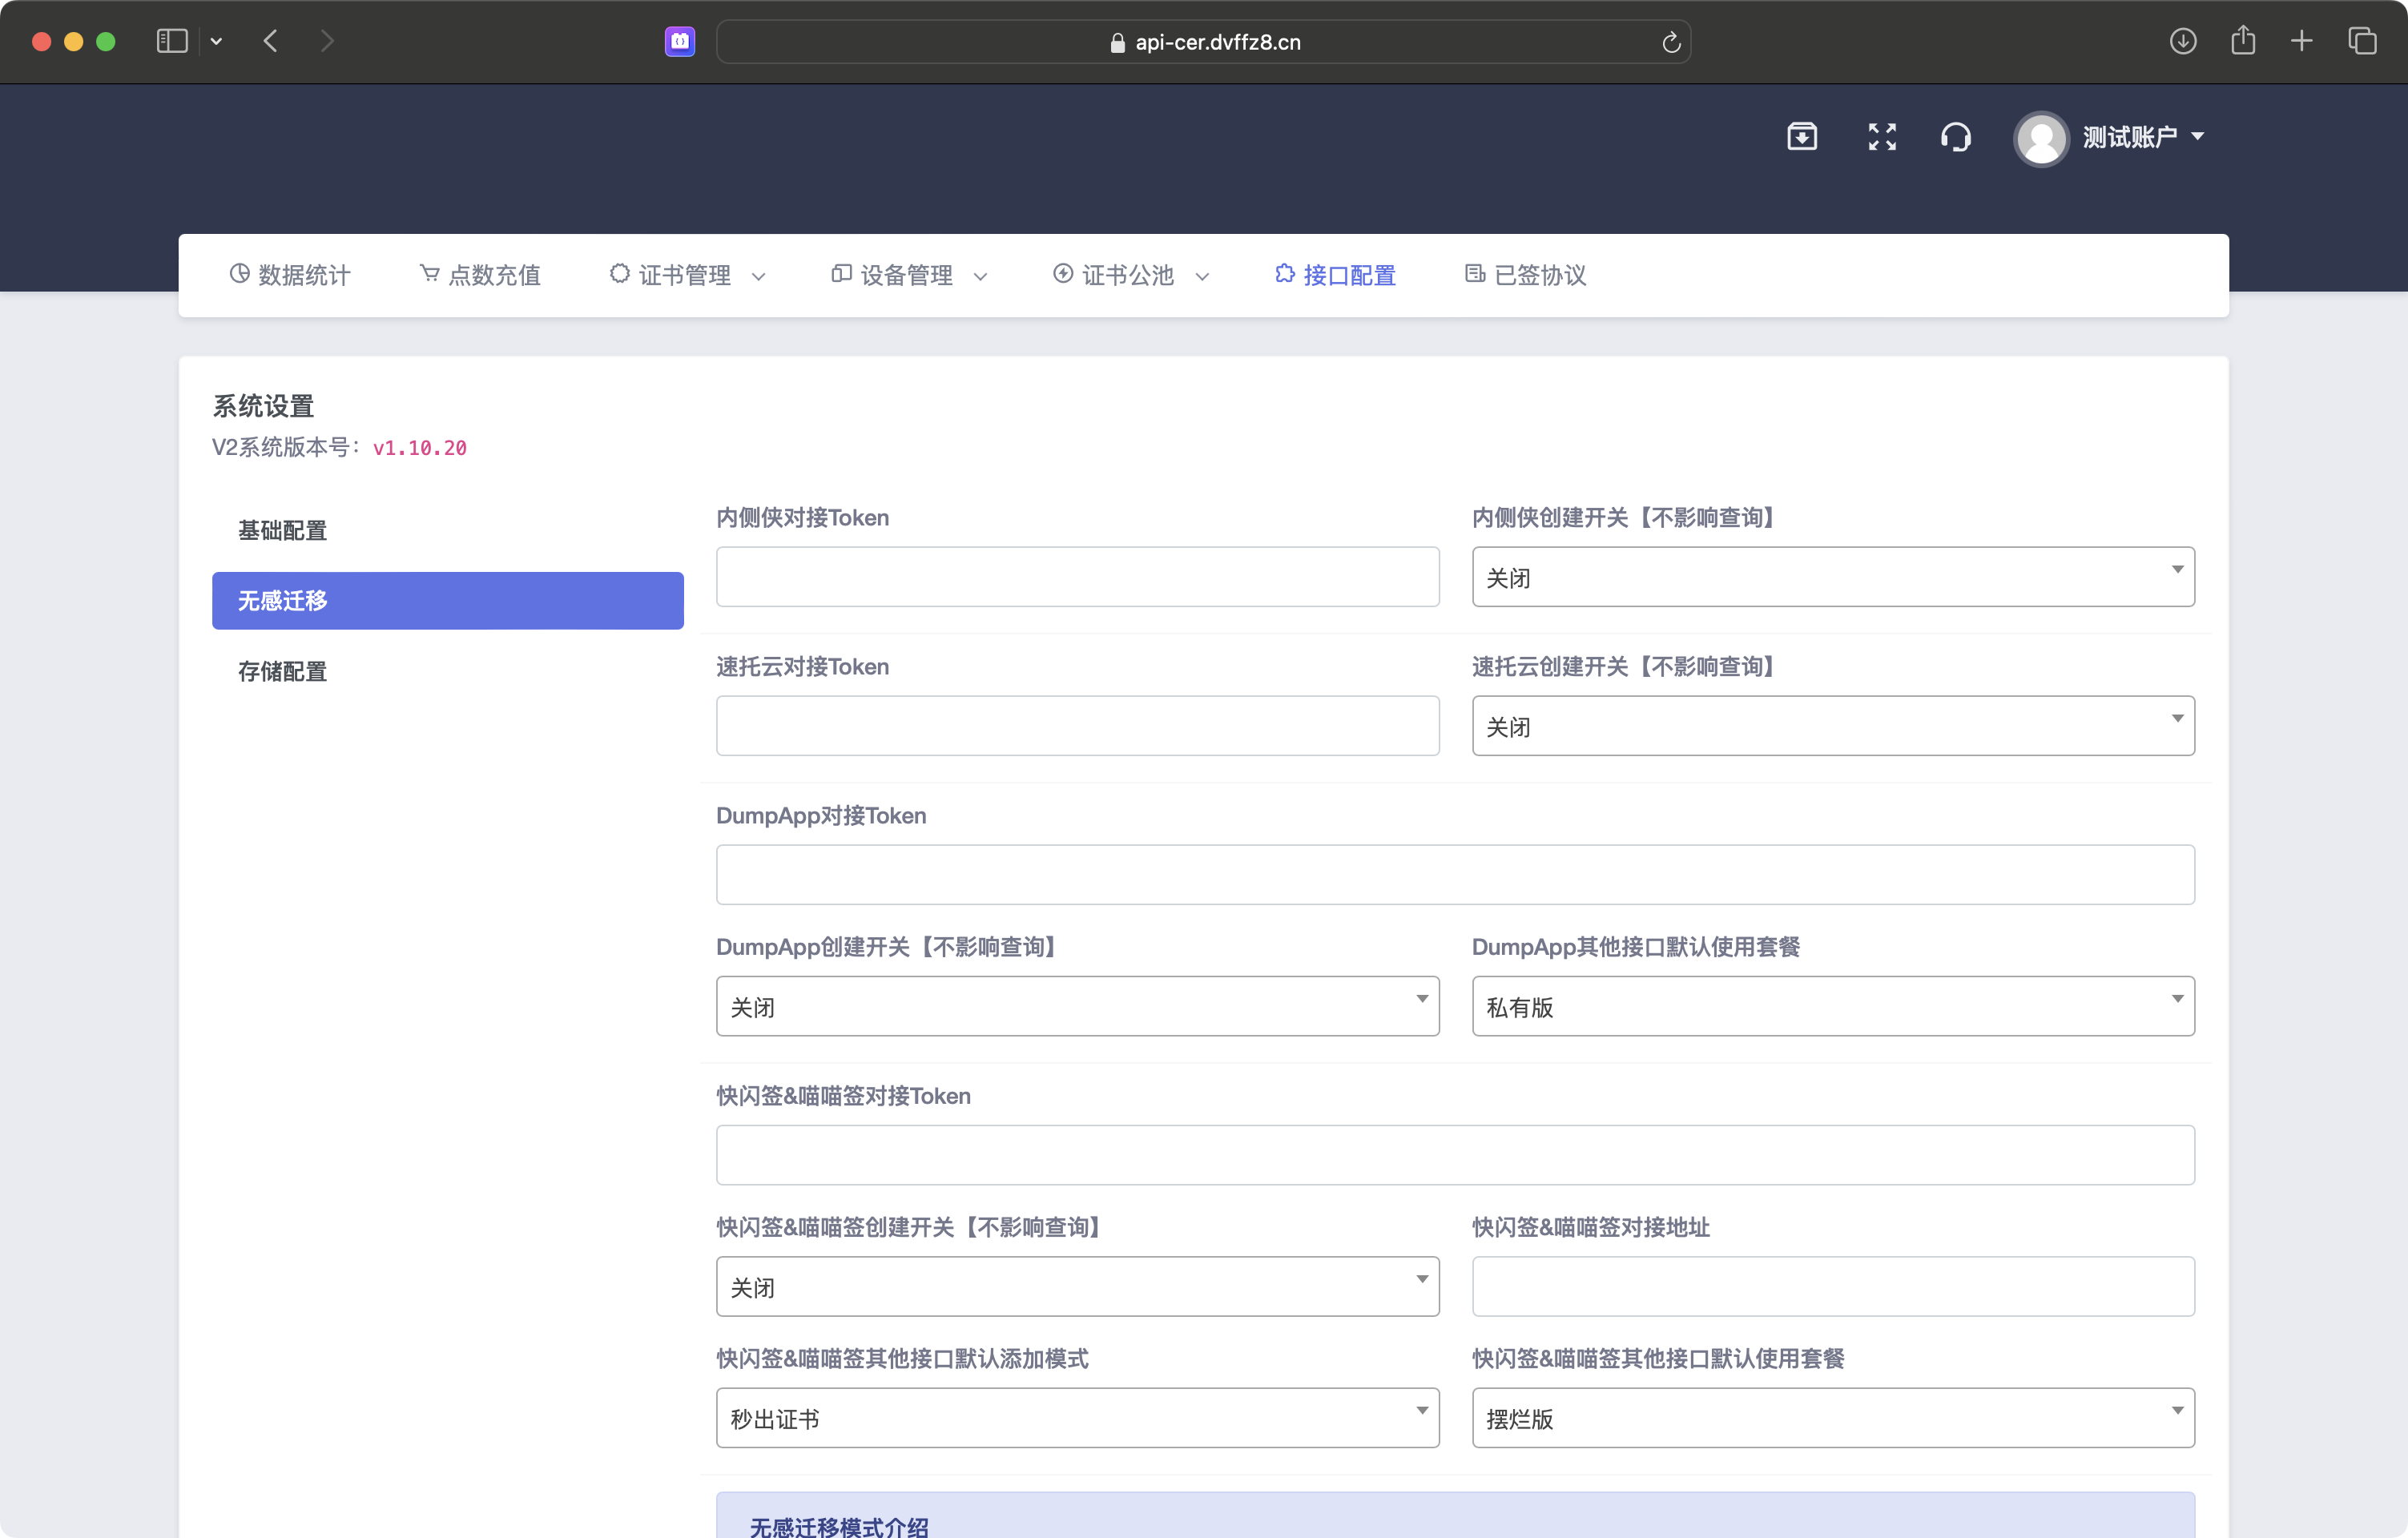Click the 测试账户 user avatar
The height and width of the screenshot is (1538, 2408).
tap(2041, 138)
